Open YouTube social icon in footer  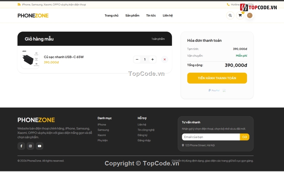[x=39, y=146]
